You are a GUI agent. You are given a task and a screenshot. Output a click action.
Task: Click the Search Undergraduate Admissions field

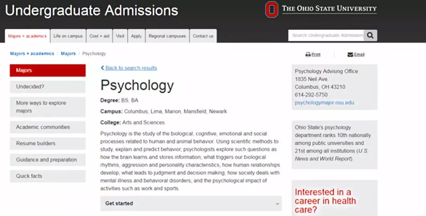pos(326,35)
